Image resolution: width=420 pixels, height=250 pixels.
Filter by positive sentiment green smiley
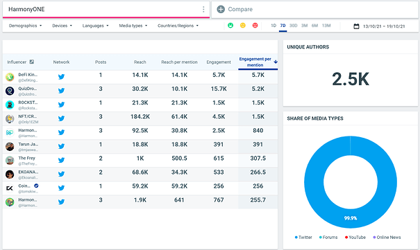pos(230,26)
